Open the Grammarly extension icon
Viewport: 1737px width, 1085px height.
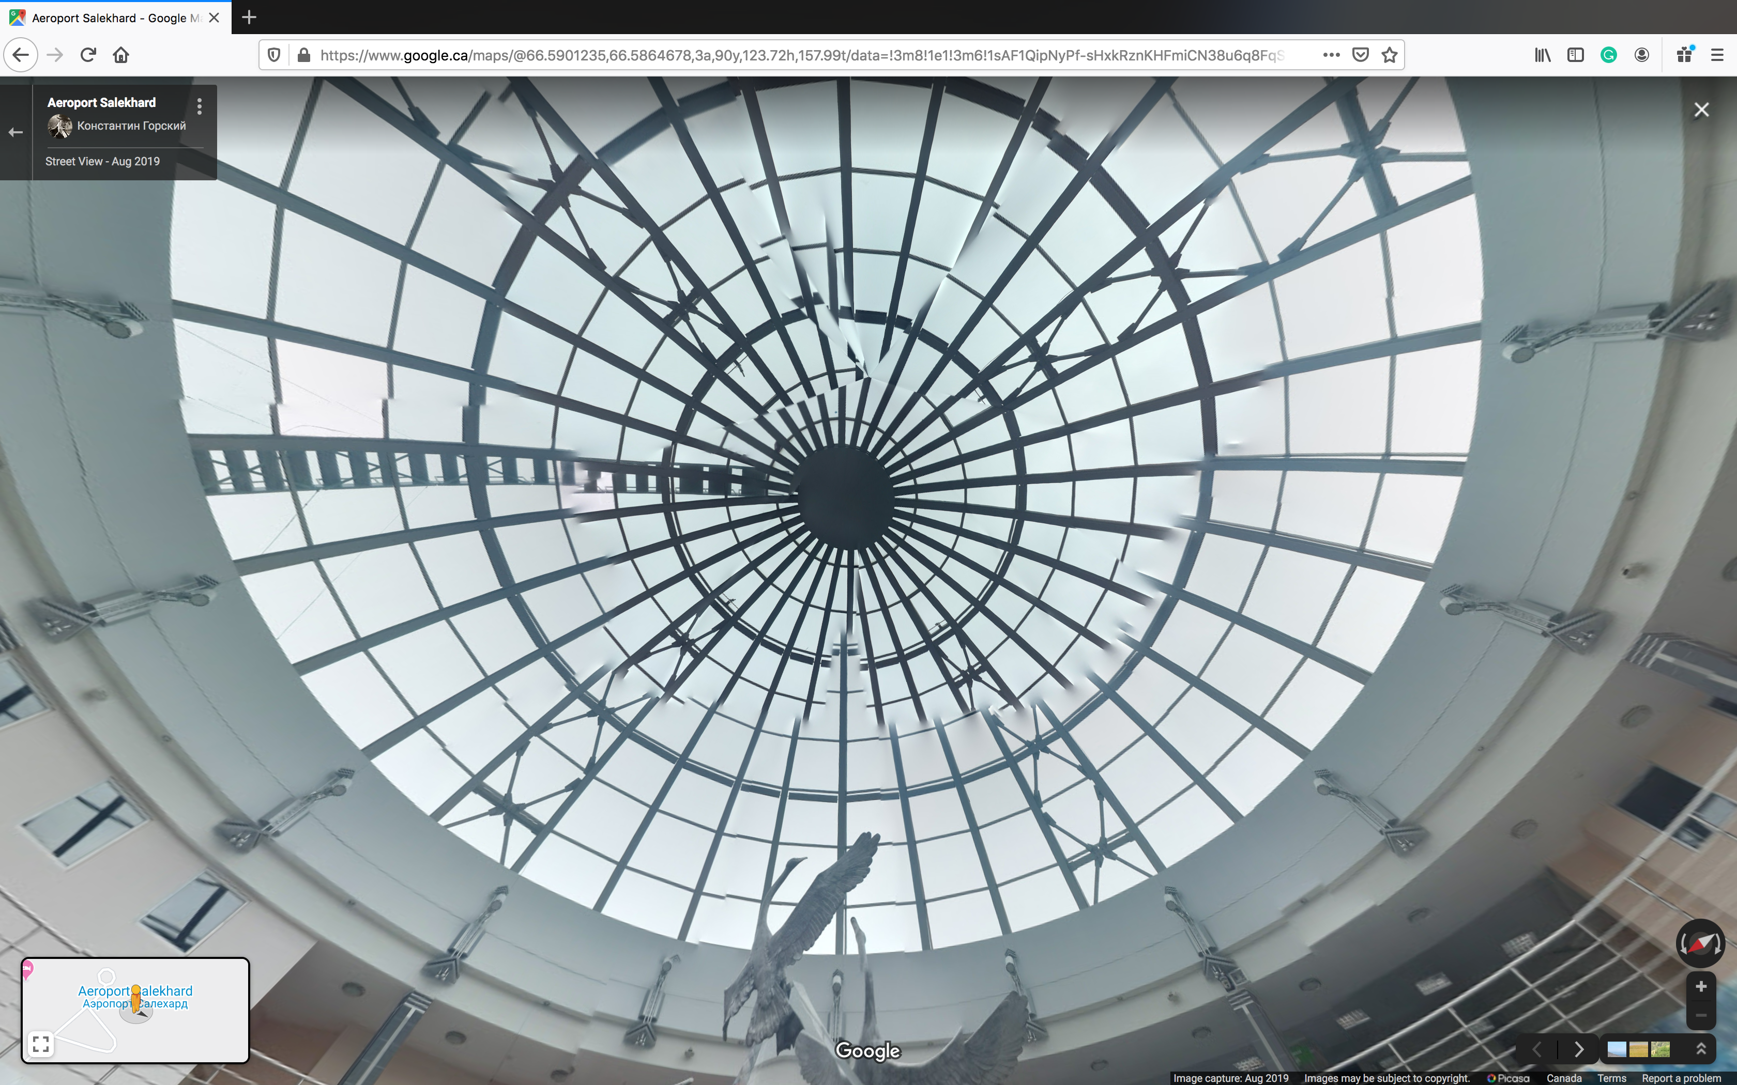tap(1608, 55)
